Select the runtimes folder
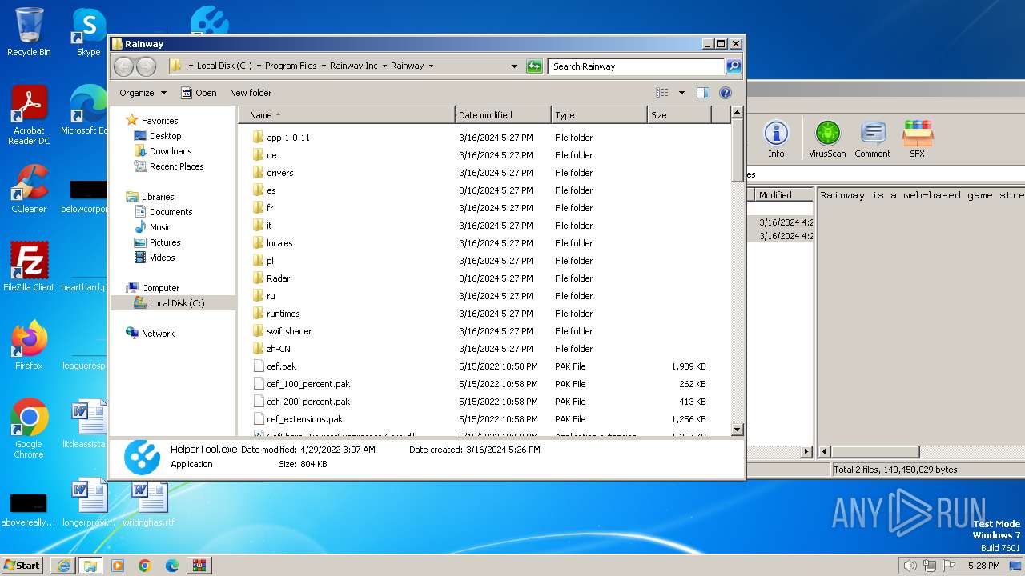Image resolution: width=1025 pixels, height=576 pixels. [x=283, y=314]
